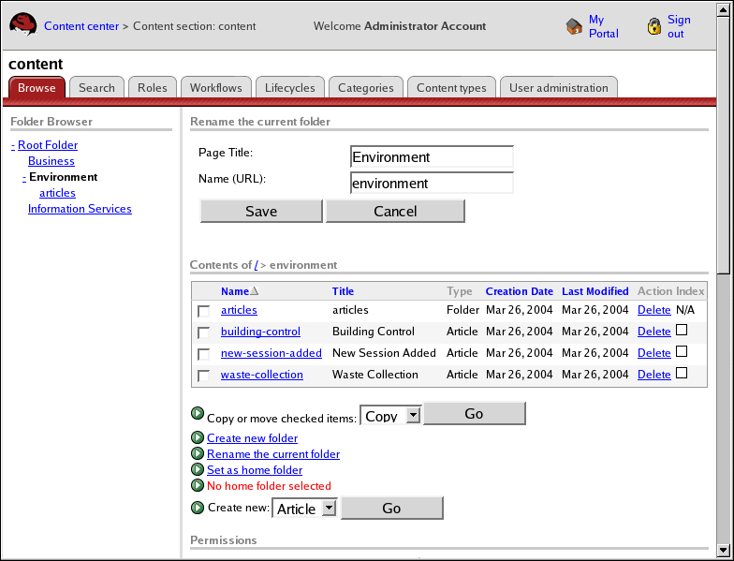Click the My Portal house icon

click(574, 26)
